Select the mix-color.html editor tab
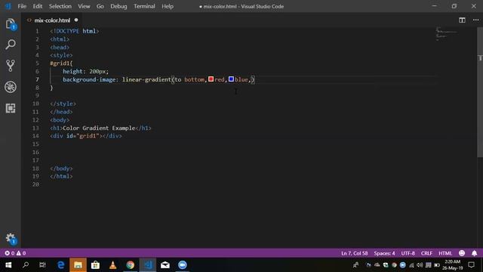This screenshot has width=483, height=272. [52, 20]
